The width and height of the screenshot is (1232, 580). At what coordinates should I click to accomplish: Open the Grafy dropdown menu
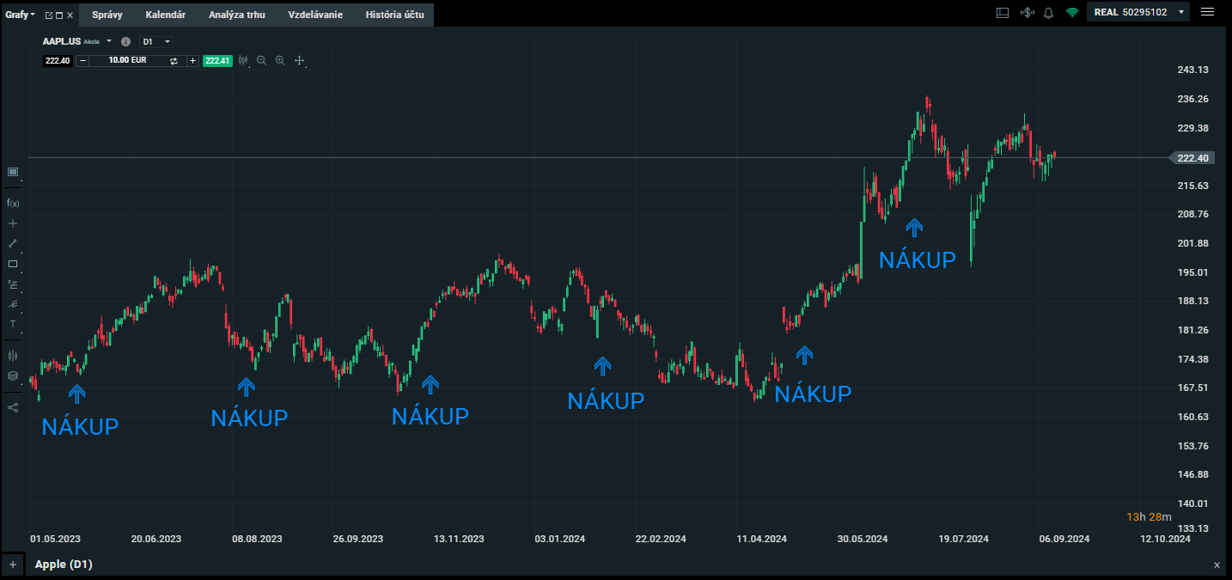(x=20, y=15)
